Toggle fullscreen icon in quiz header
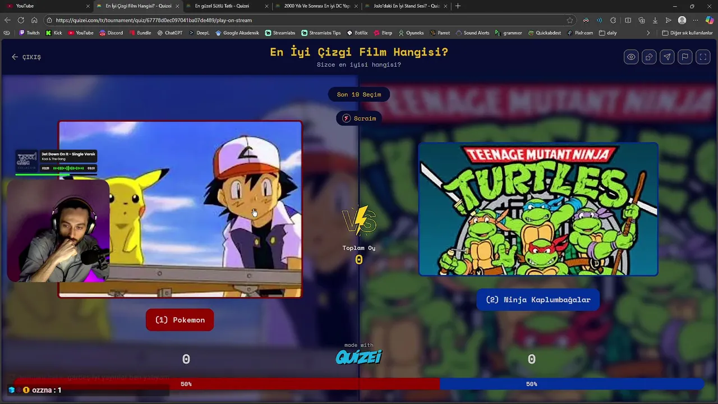 tap(703, 57)
